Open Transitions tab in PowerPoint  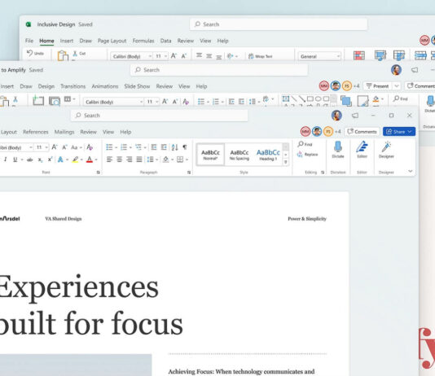pyautogui.click(x=73, y=86)
